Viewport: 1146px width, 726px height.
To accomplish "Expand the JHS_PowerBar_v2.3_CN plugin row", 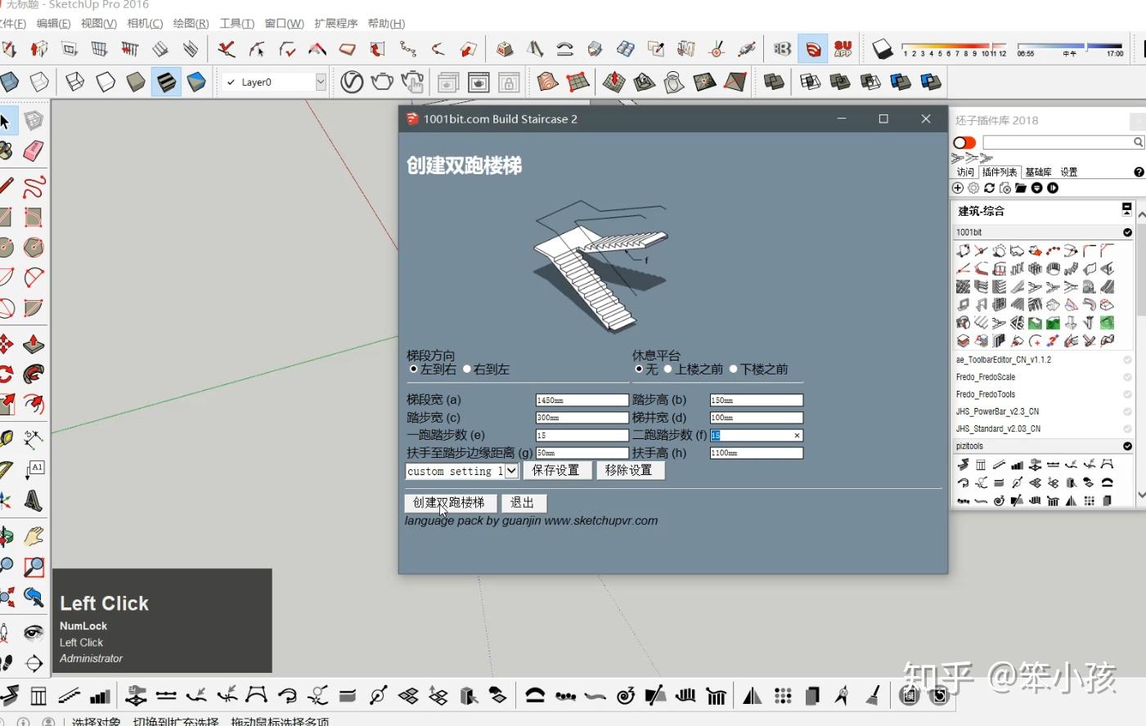I will tap(1042, 411).
